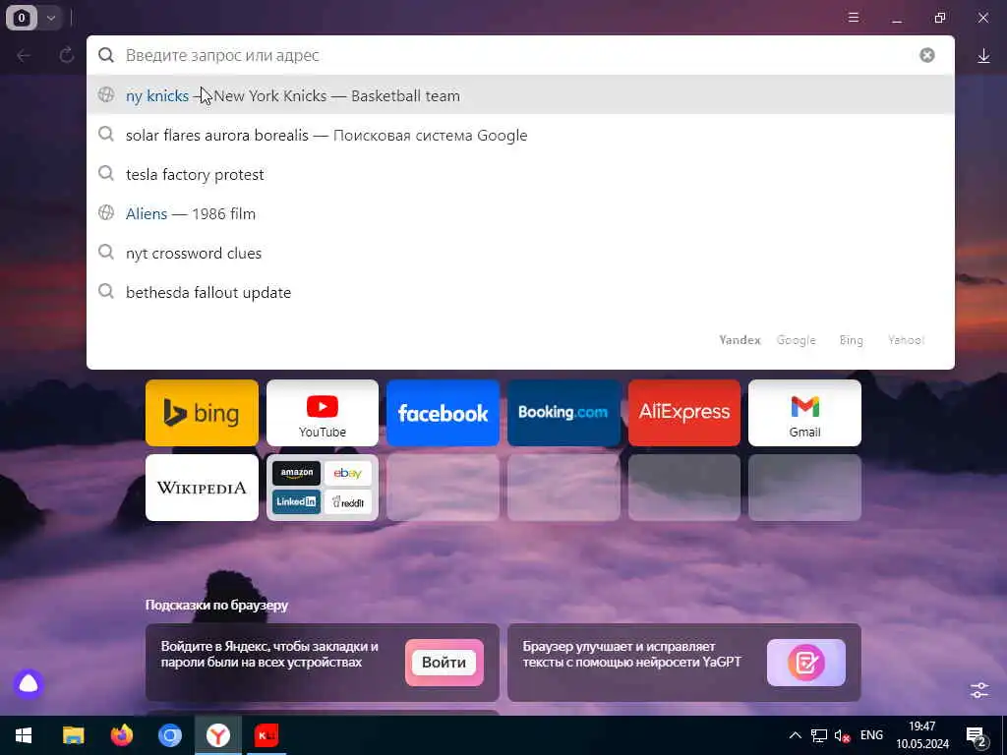Focus the search or address input field
The height and width of the screenshot is (755, 1007).
click(520, 55)
